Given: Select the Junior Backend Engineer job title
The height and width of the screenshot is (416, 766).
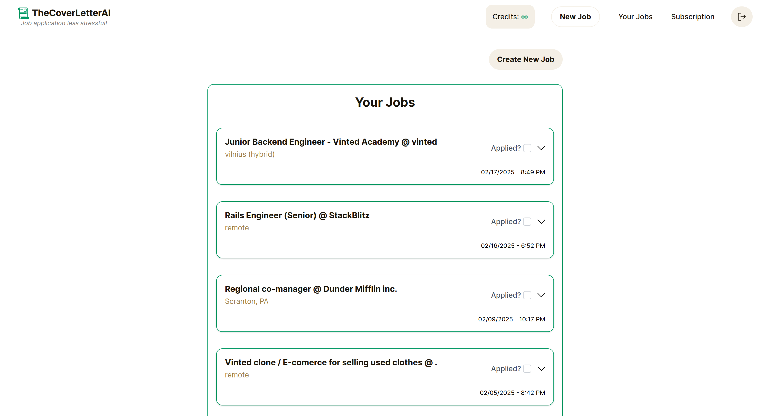Looking at the screenshot, I should point(331,142).
